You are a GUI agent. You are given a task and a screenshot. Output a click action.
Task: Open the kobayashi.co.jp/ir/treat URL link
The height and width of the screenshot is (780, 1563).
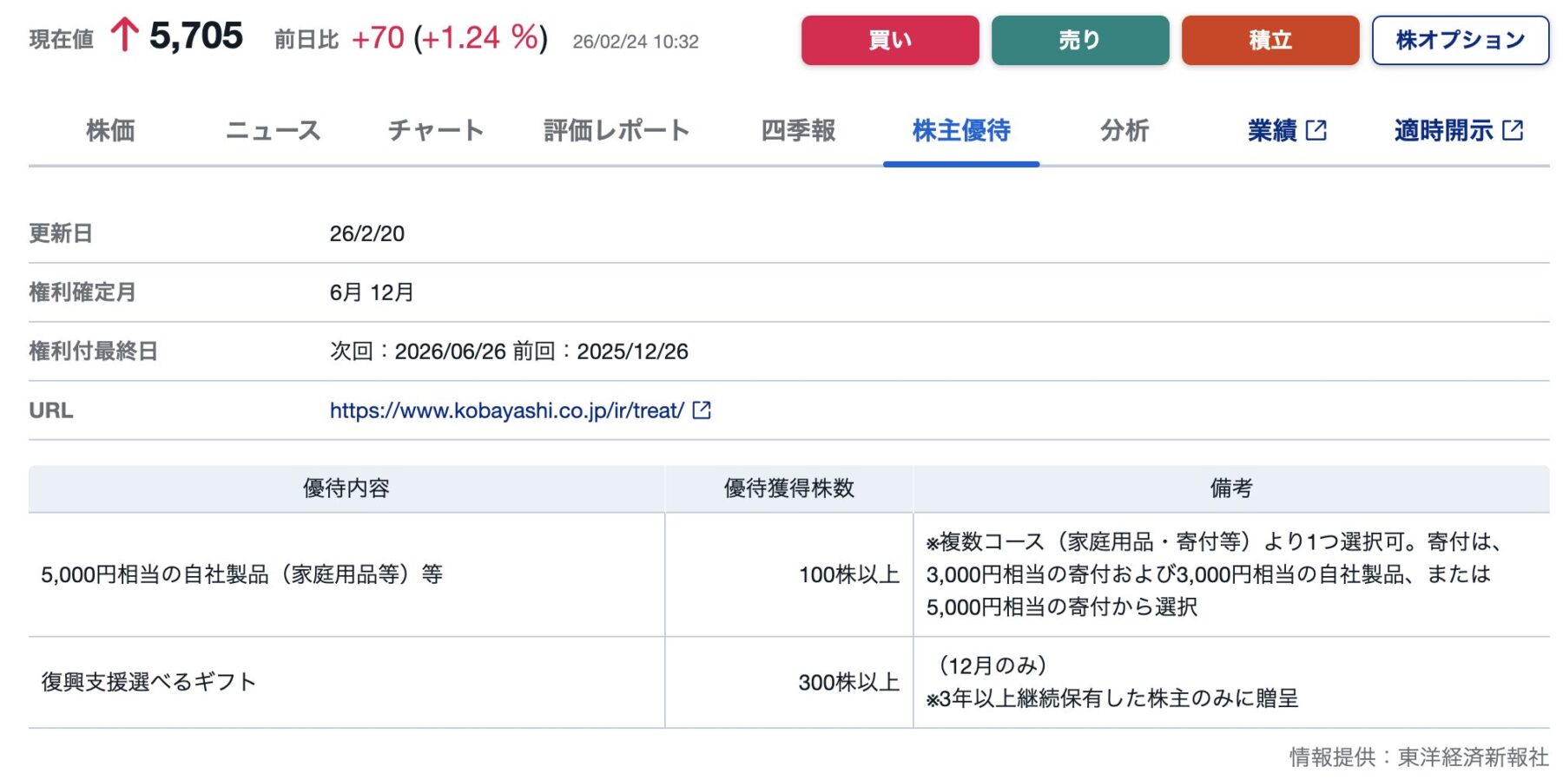click(x=506, y=410)
